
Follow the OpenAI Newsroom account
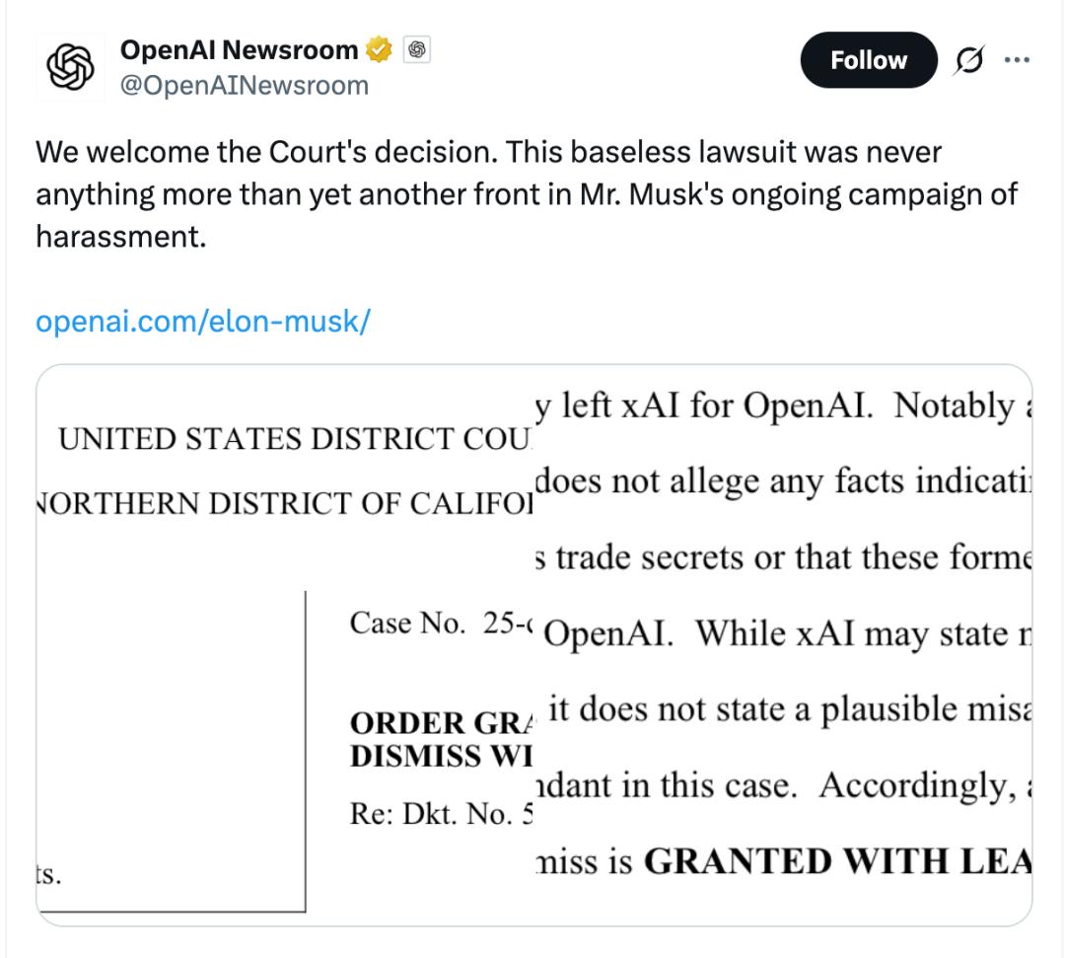(869, 60)
